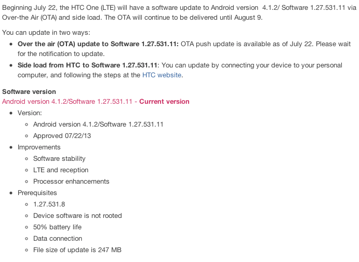Click 'File size of update is 247 MB'
Image resolution: width=359 pixels, height=262 pixels.
click(77, 250)
